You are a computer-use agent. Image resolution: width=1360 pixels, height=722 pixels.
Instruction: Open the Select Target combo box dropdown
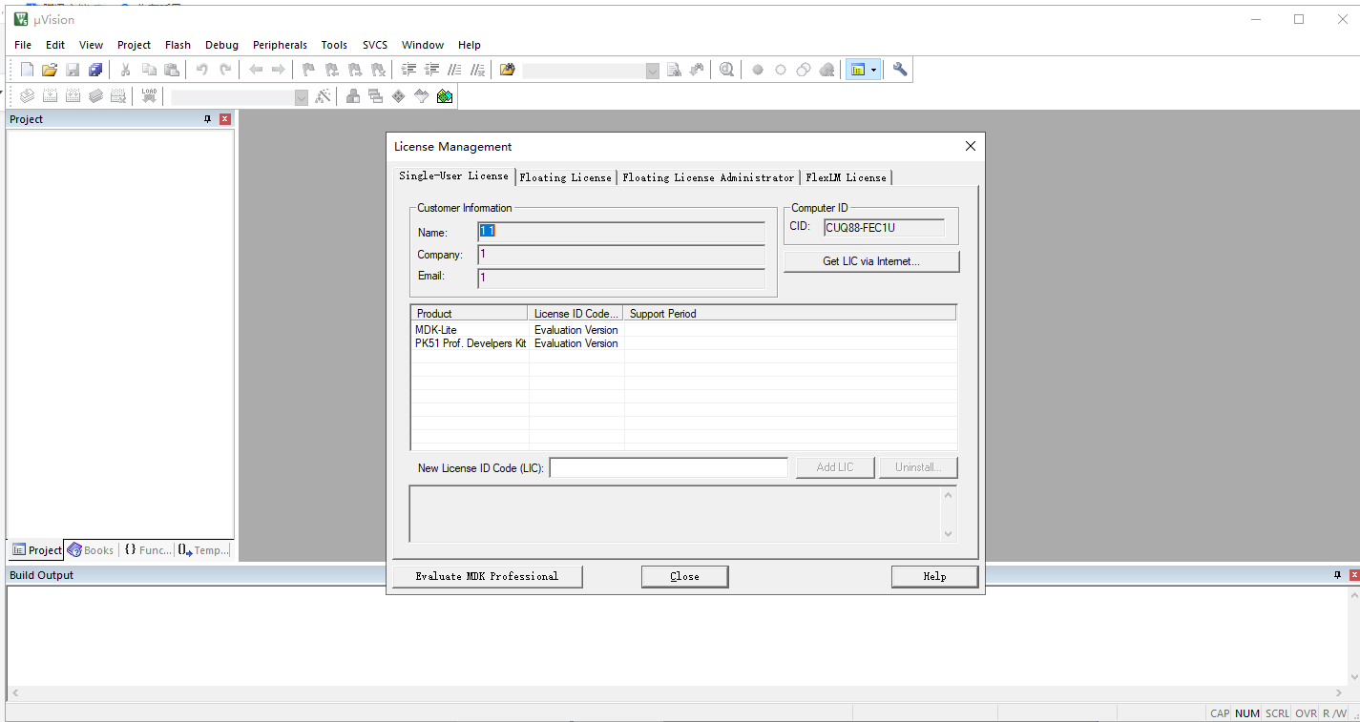coord(302,96)
